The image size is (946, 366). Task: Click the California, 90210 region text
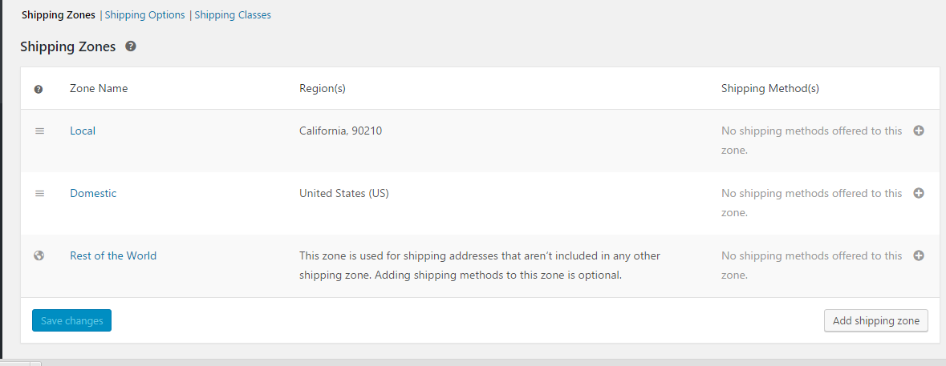click(x=340, y=131)
